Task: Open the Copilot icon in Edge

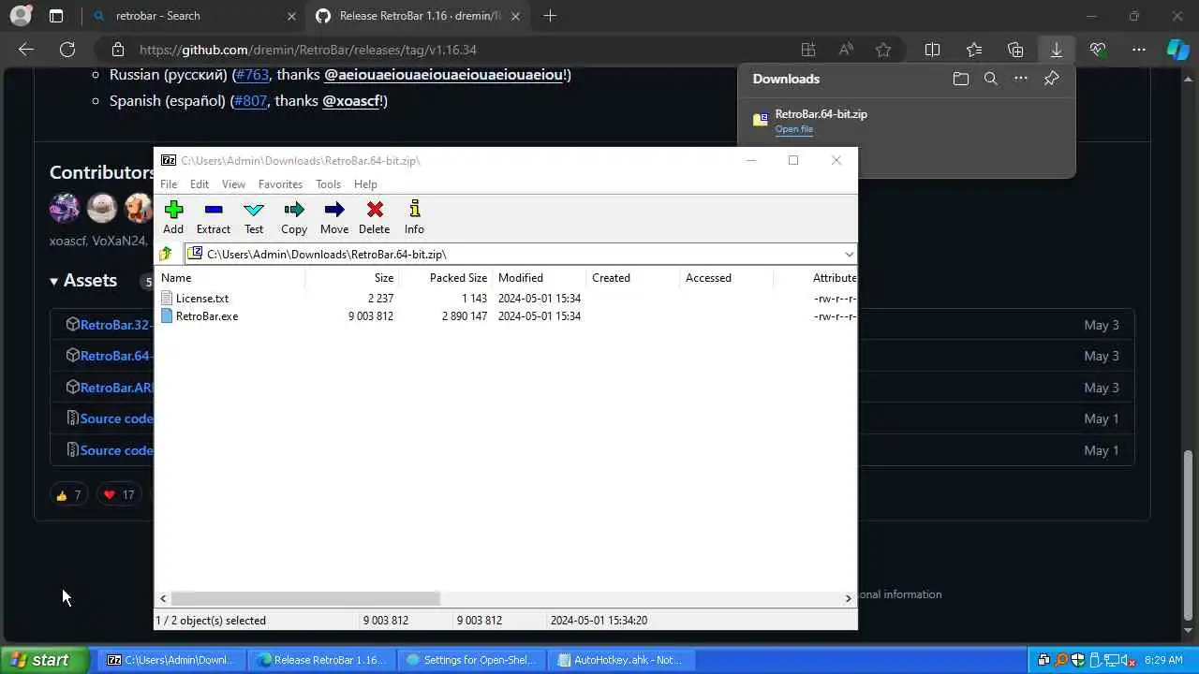Action: coord(1178,50)
